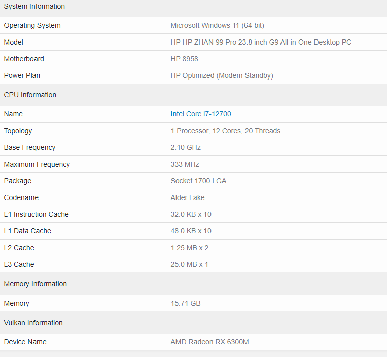This screenshot has width=387, height=357.
Task: Select the Alder Lake codename text
Action: pos(188,197)
